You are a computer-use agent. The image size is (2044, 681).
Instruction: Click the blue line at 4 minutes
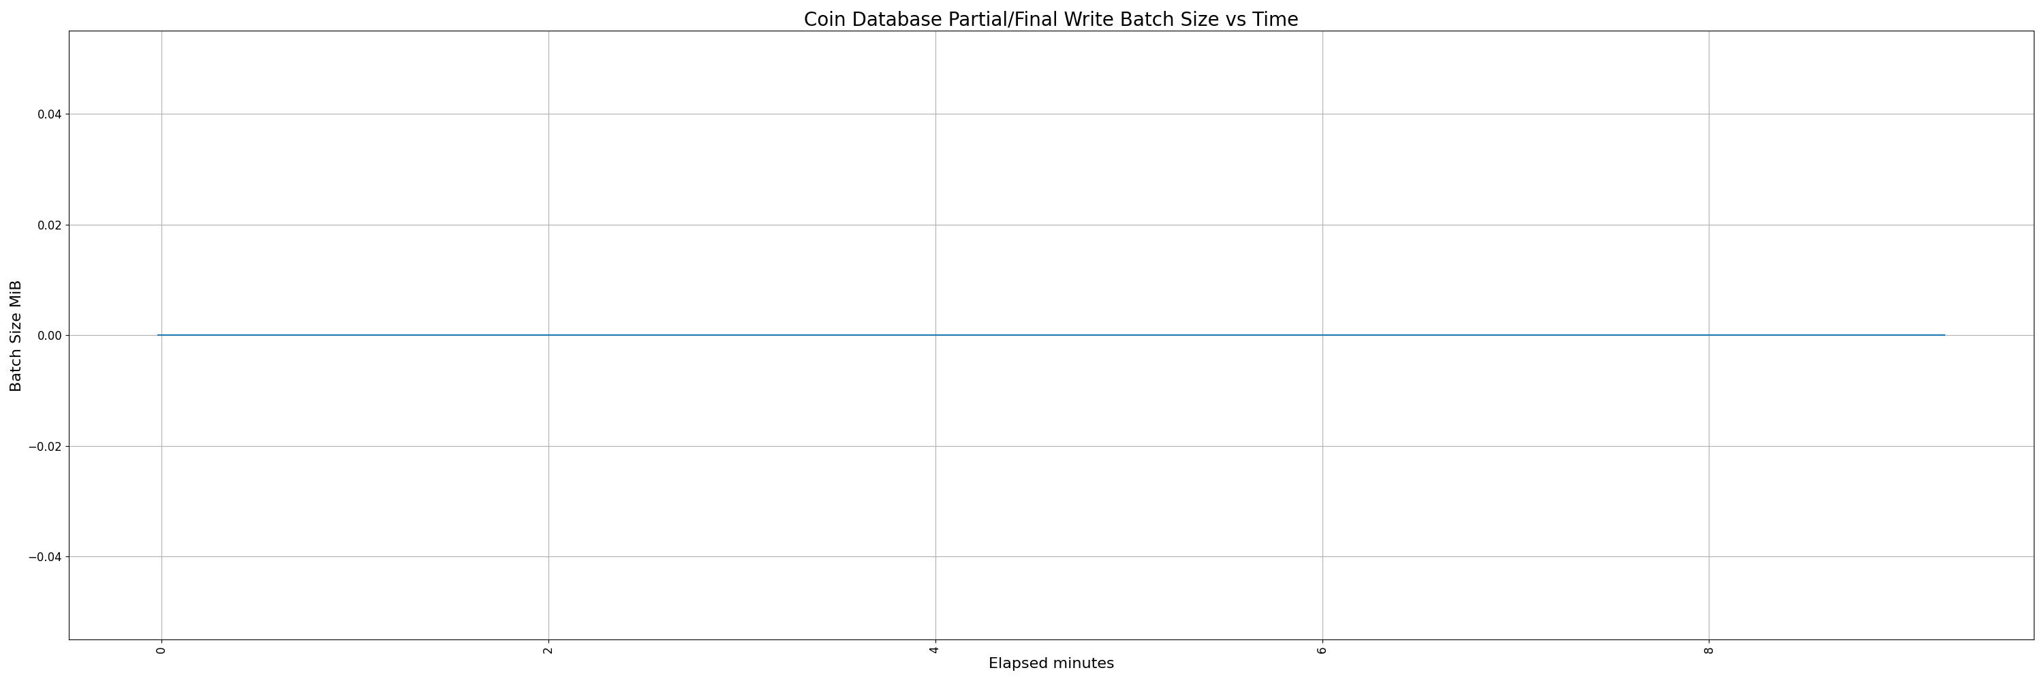[x=935, y=335]
